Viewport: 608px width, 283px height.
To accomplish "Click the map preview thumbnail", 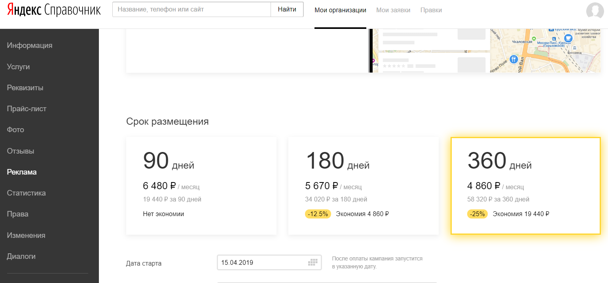I will (x=546, y=51).
